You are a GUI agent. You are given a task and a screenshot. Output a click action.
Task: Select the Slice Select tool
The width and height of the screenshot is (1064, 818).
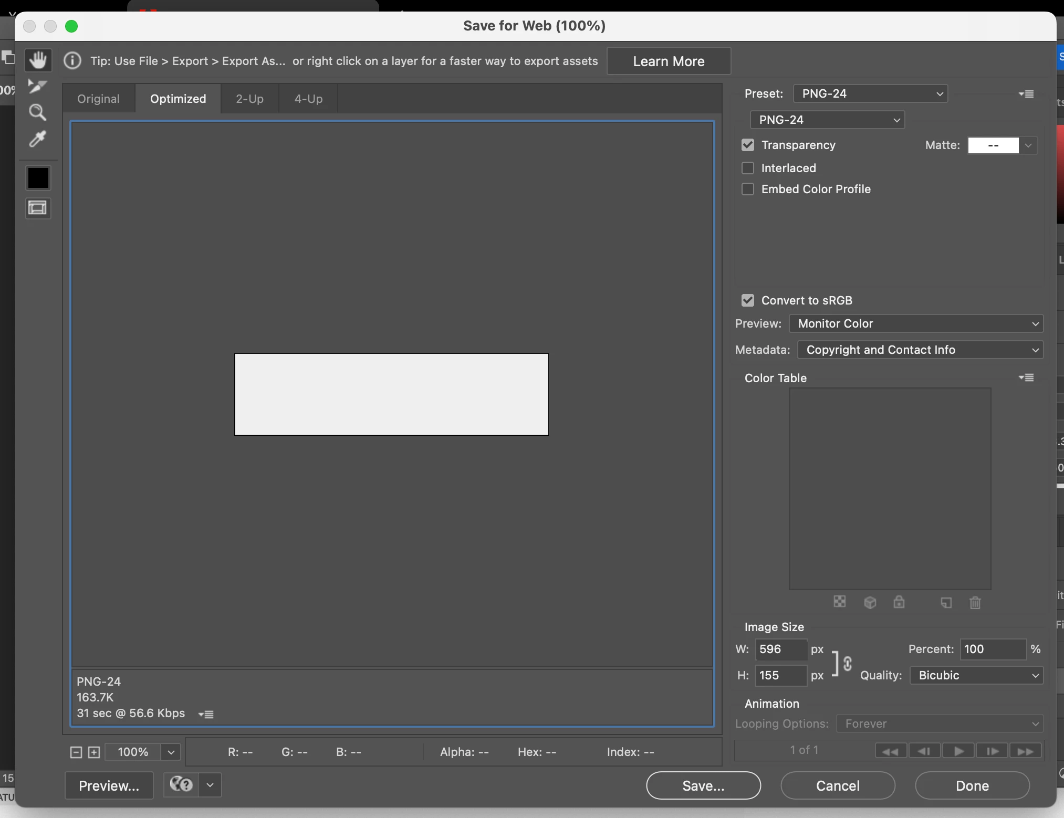37,86
